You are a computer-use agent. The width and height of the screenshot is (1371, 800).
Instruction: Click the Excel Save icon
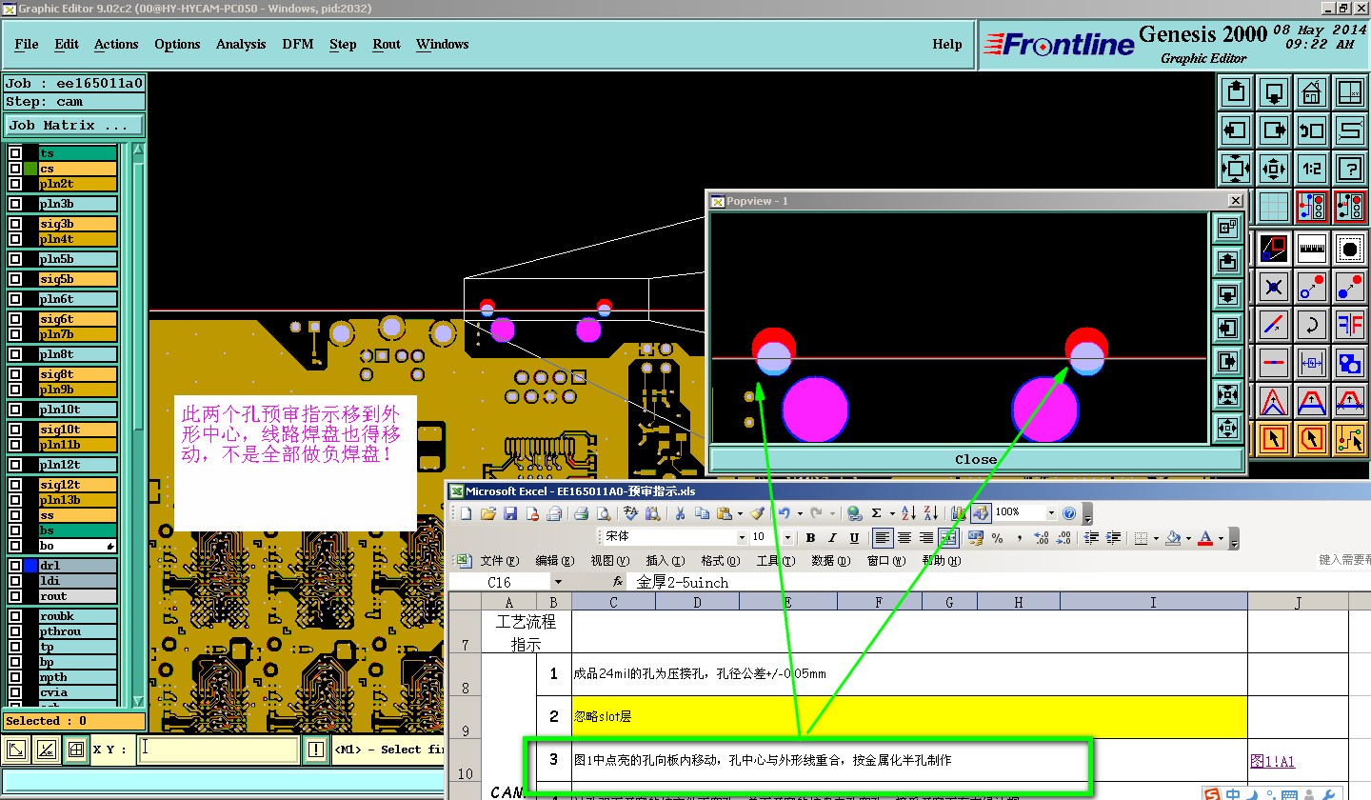click(510, 513)
